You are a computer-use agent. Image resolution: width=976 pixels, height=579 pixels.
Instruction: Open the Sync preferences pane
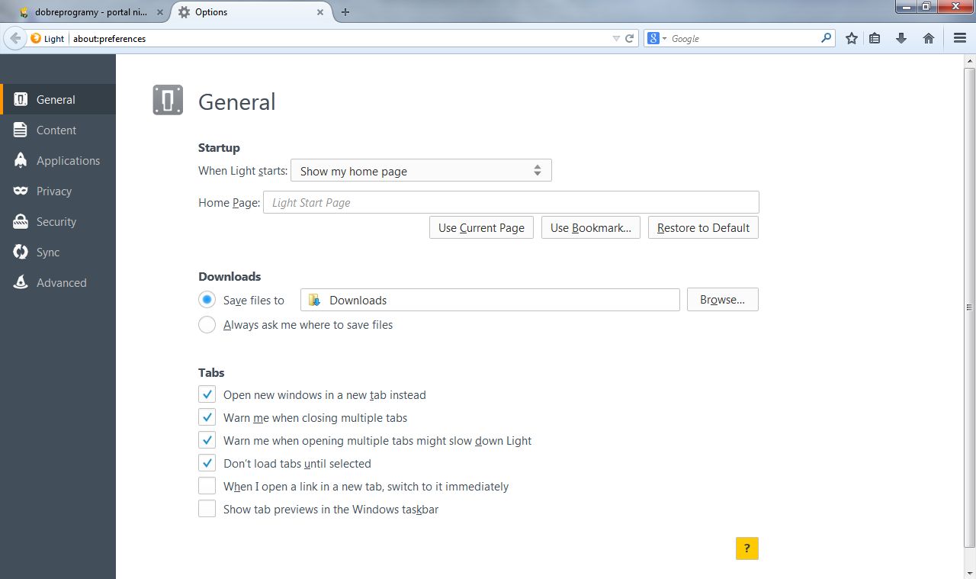(58, 252)
